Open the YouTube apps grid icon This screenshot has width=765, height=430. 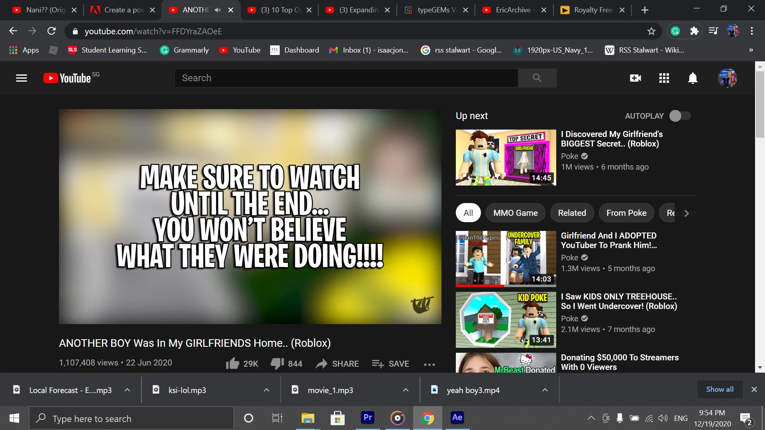[x=664, y=78]
